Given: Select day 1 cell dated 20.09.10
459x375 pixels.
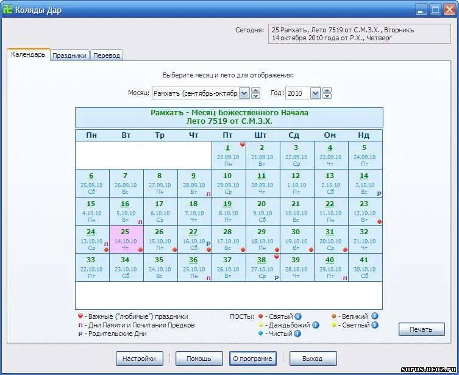Looking at the screenshot, I should [x=229, y=155].
